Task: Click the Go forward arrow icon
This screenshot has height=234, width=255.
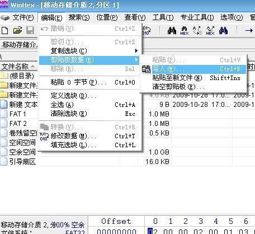Action: 249,30
